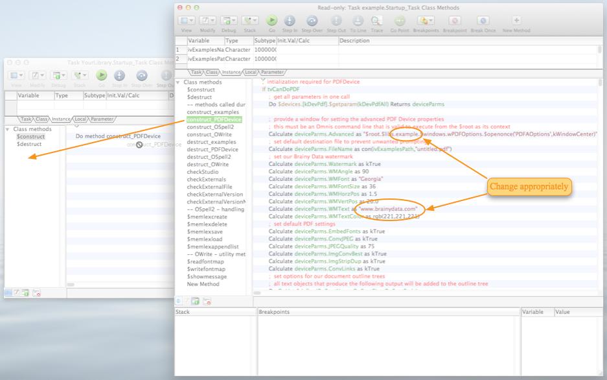Click the green Go icon in the YourLibrary window
This screenshot has width=607, height=380.
point(102,75)
